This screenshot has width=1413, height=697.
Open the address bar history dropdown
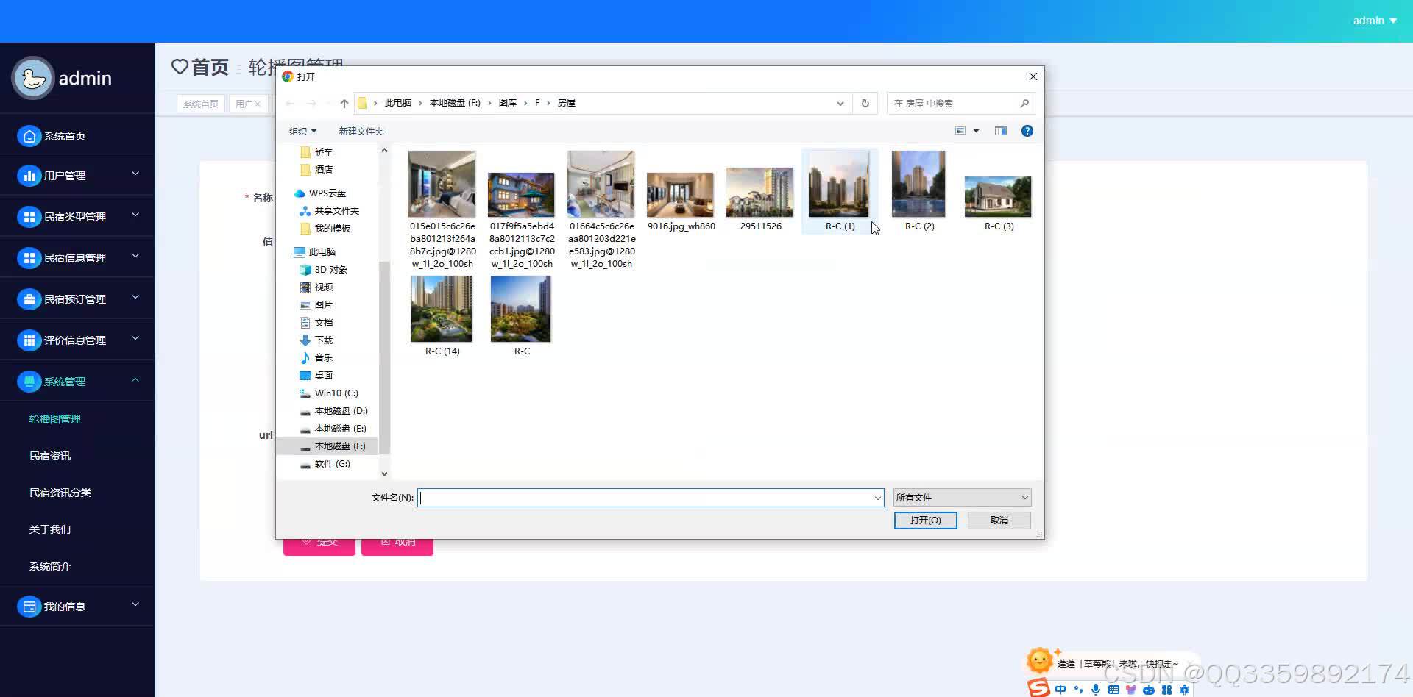[840, 104]
